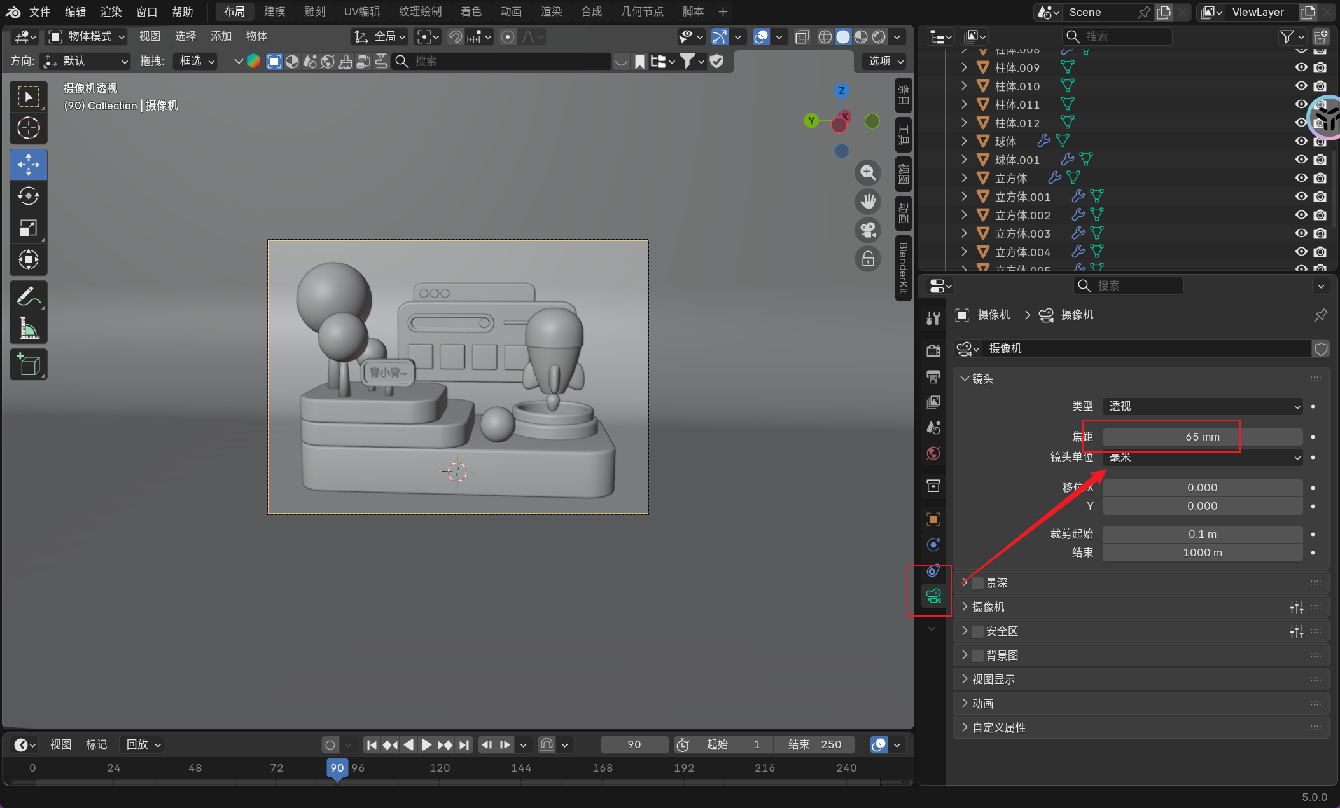Open the 类型 透视 dropdown
The height and width of the screenshot is (808, 1340).
point(1202,406)
